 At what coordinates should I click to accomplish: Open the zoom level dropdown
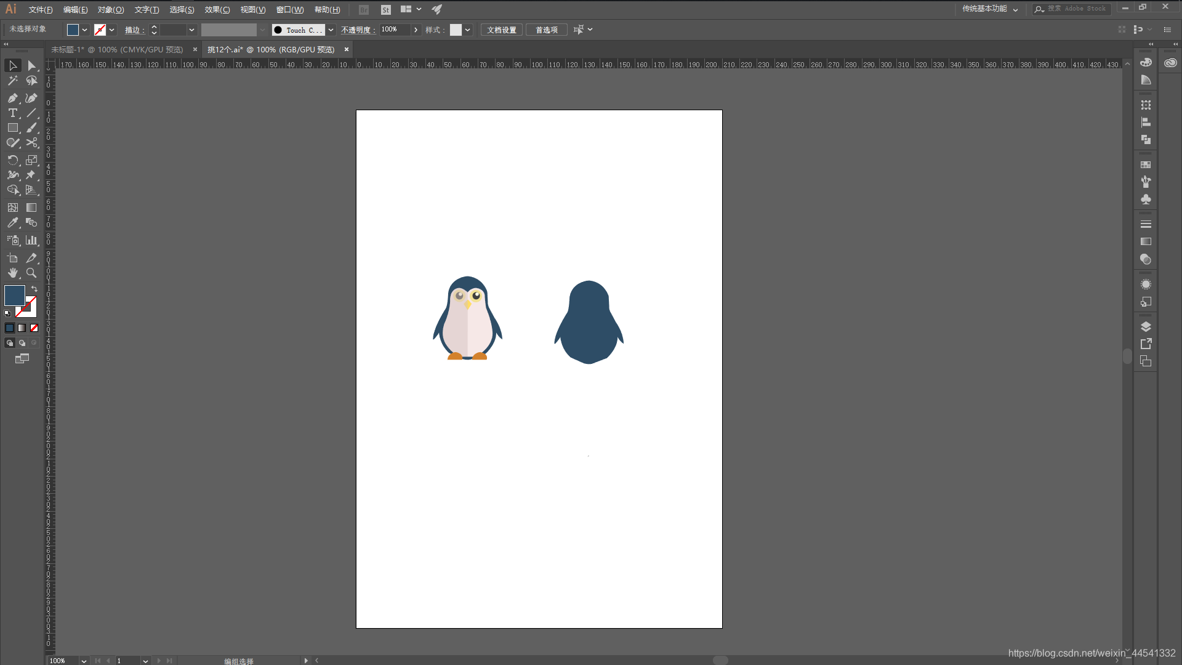pyautogui.click(x=84, y=661)
